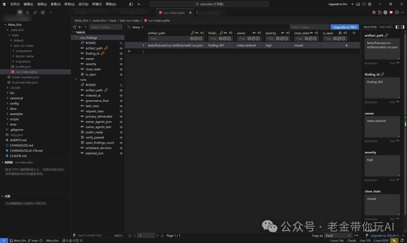
Task: Click the orange chat bubble icon
Action: coord(391,12)
